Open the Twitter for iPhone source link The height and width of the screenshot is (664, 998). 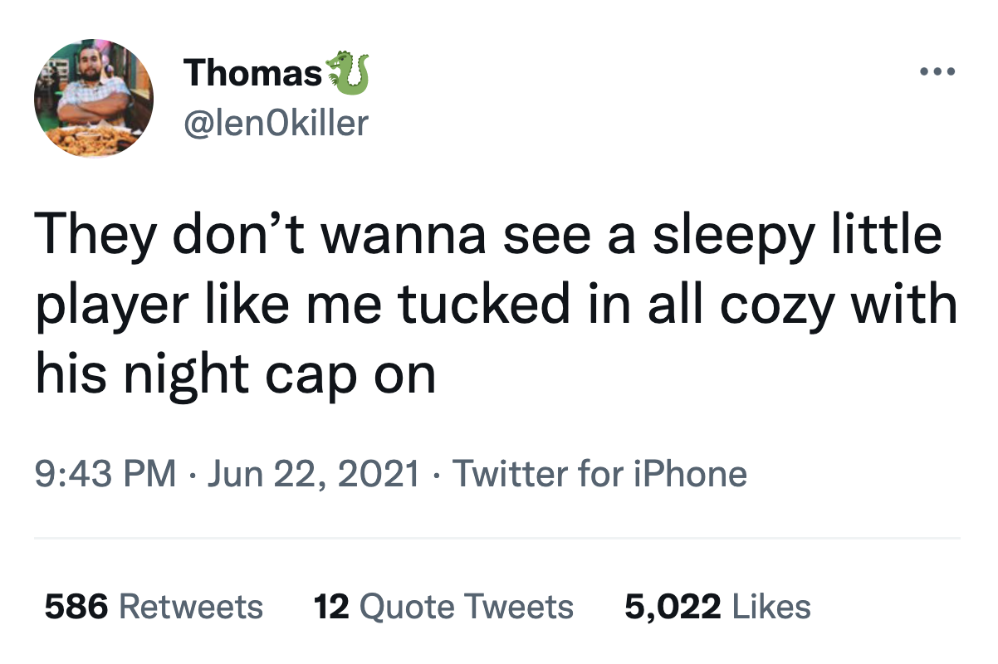coord(598,474)
